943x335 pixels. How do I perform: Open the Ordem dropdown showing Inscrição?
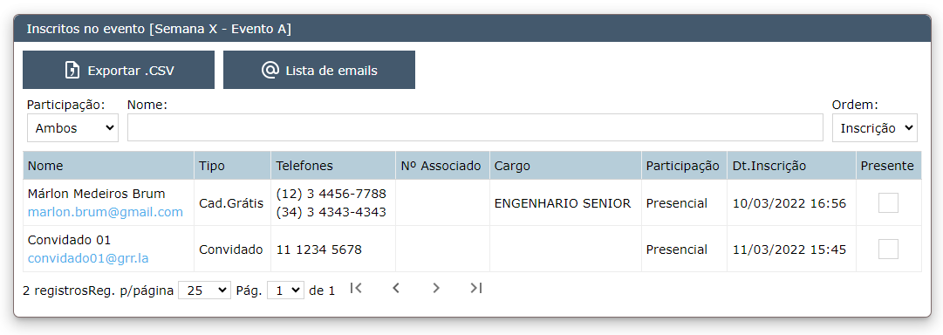874,128
